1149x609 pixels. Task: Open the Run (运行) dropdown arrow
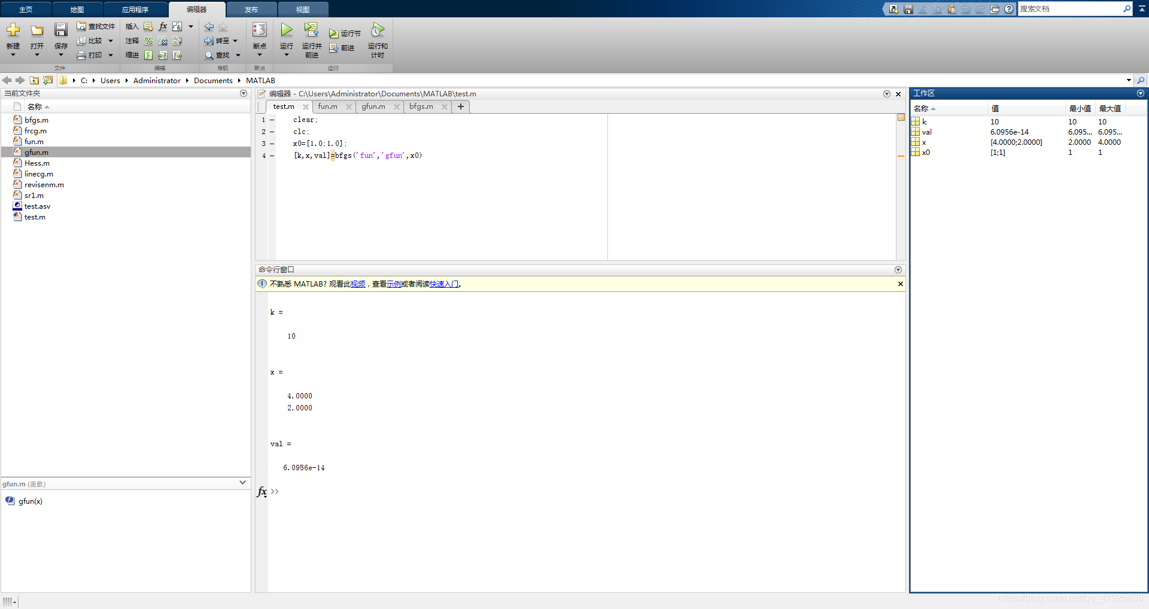[287, 55]
